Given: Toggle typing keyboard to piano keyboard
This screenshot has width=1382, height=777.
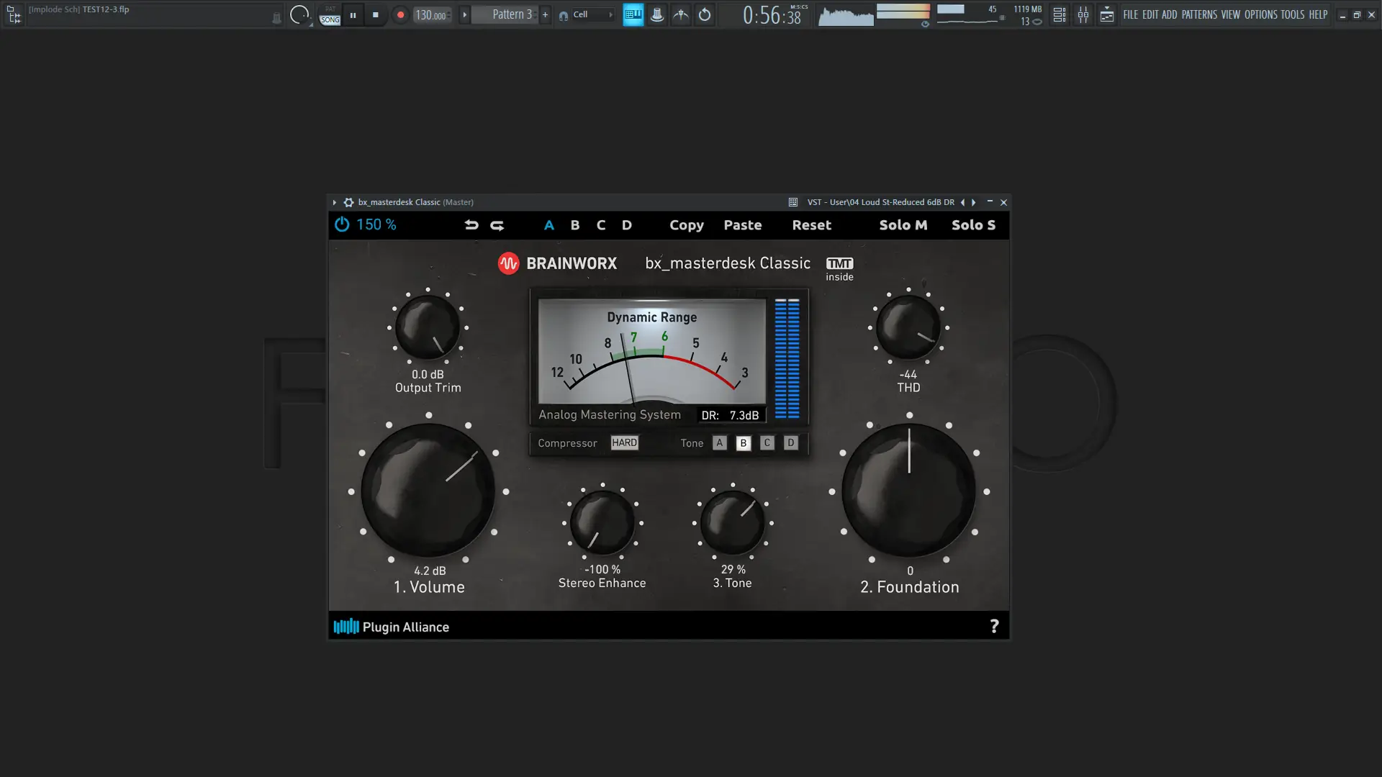Looking at the screenshot, I should (x=633, y=14).
